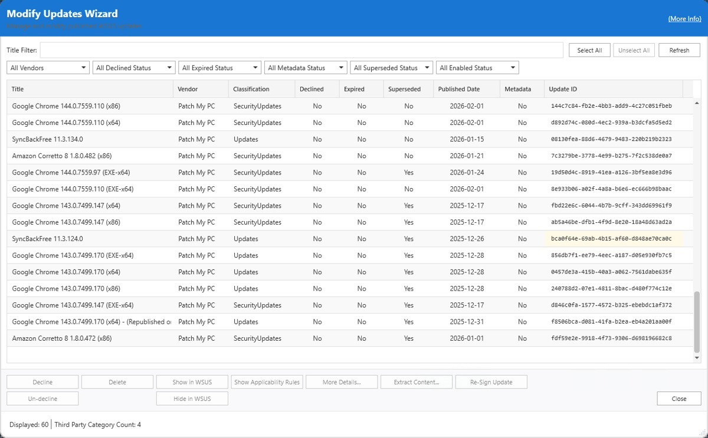Sort by the Update ID column header
708x438 pixels.
(614, 89)
